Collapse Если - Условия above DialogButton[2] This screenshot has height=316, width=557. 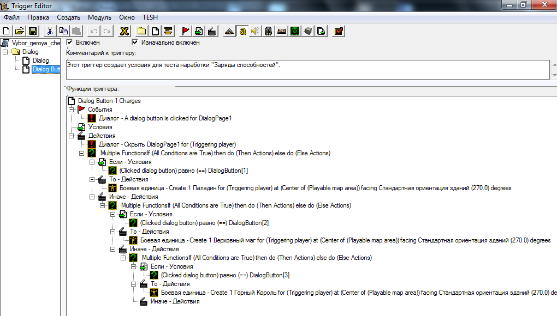click(x=112, y=214)
